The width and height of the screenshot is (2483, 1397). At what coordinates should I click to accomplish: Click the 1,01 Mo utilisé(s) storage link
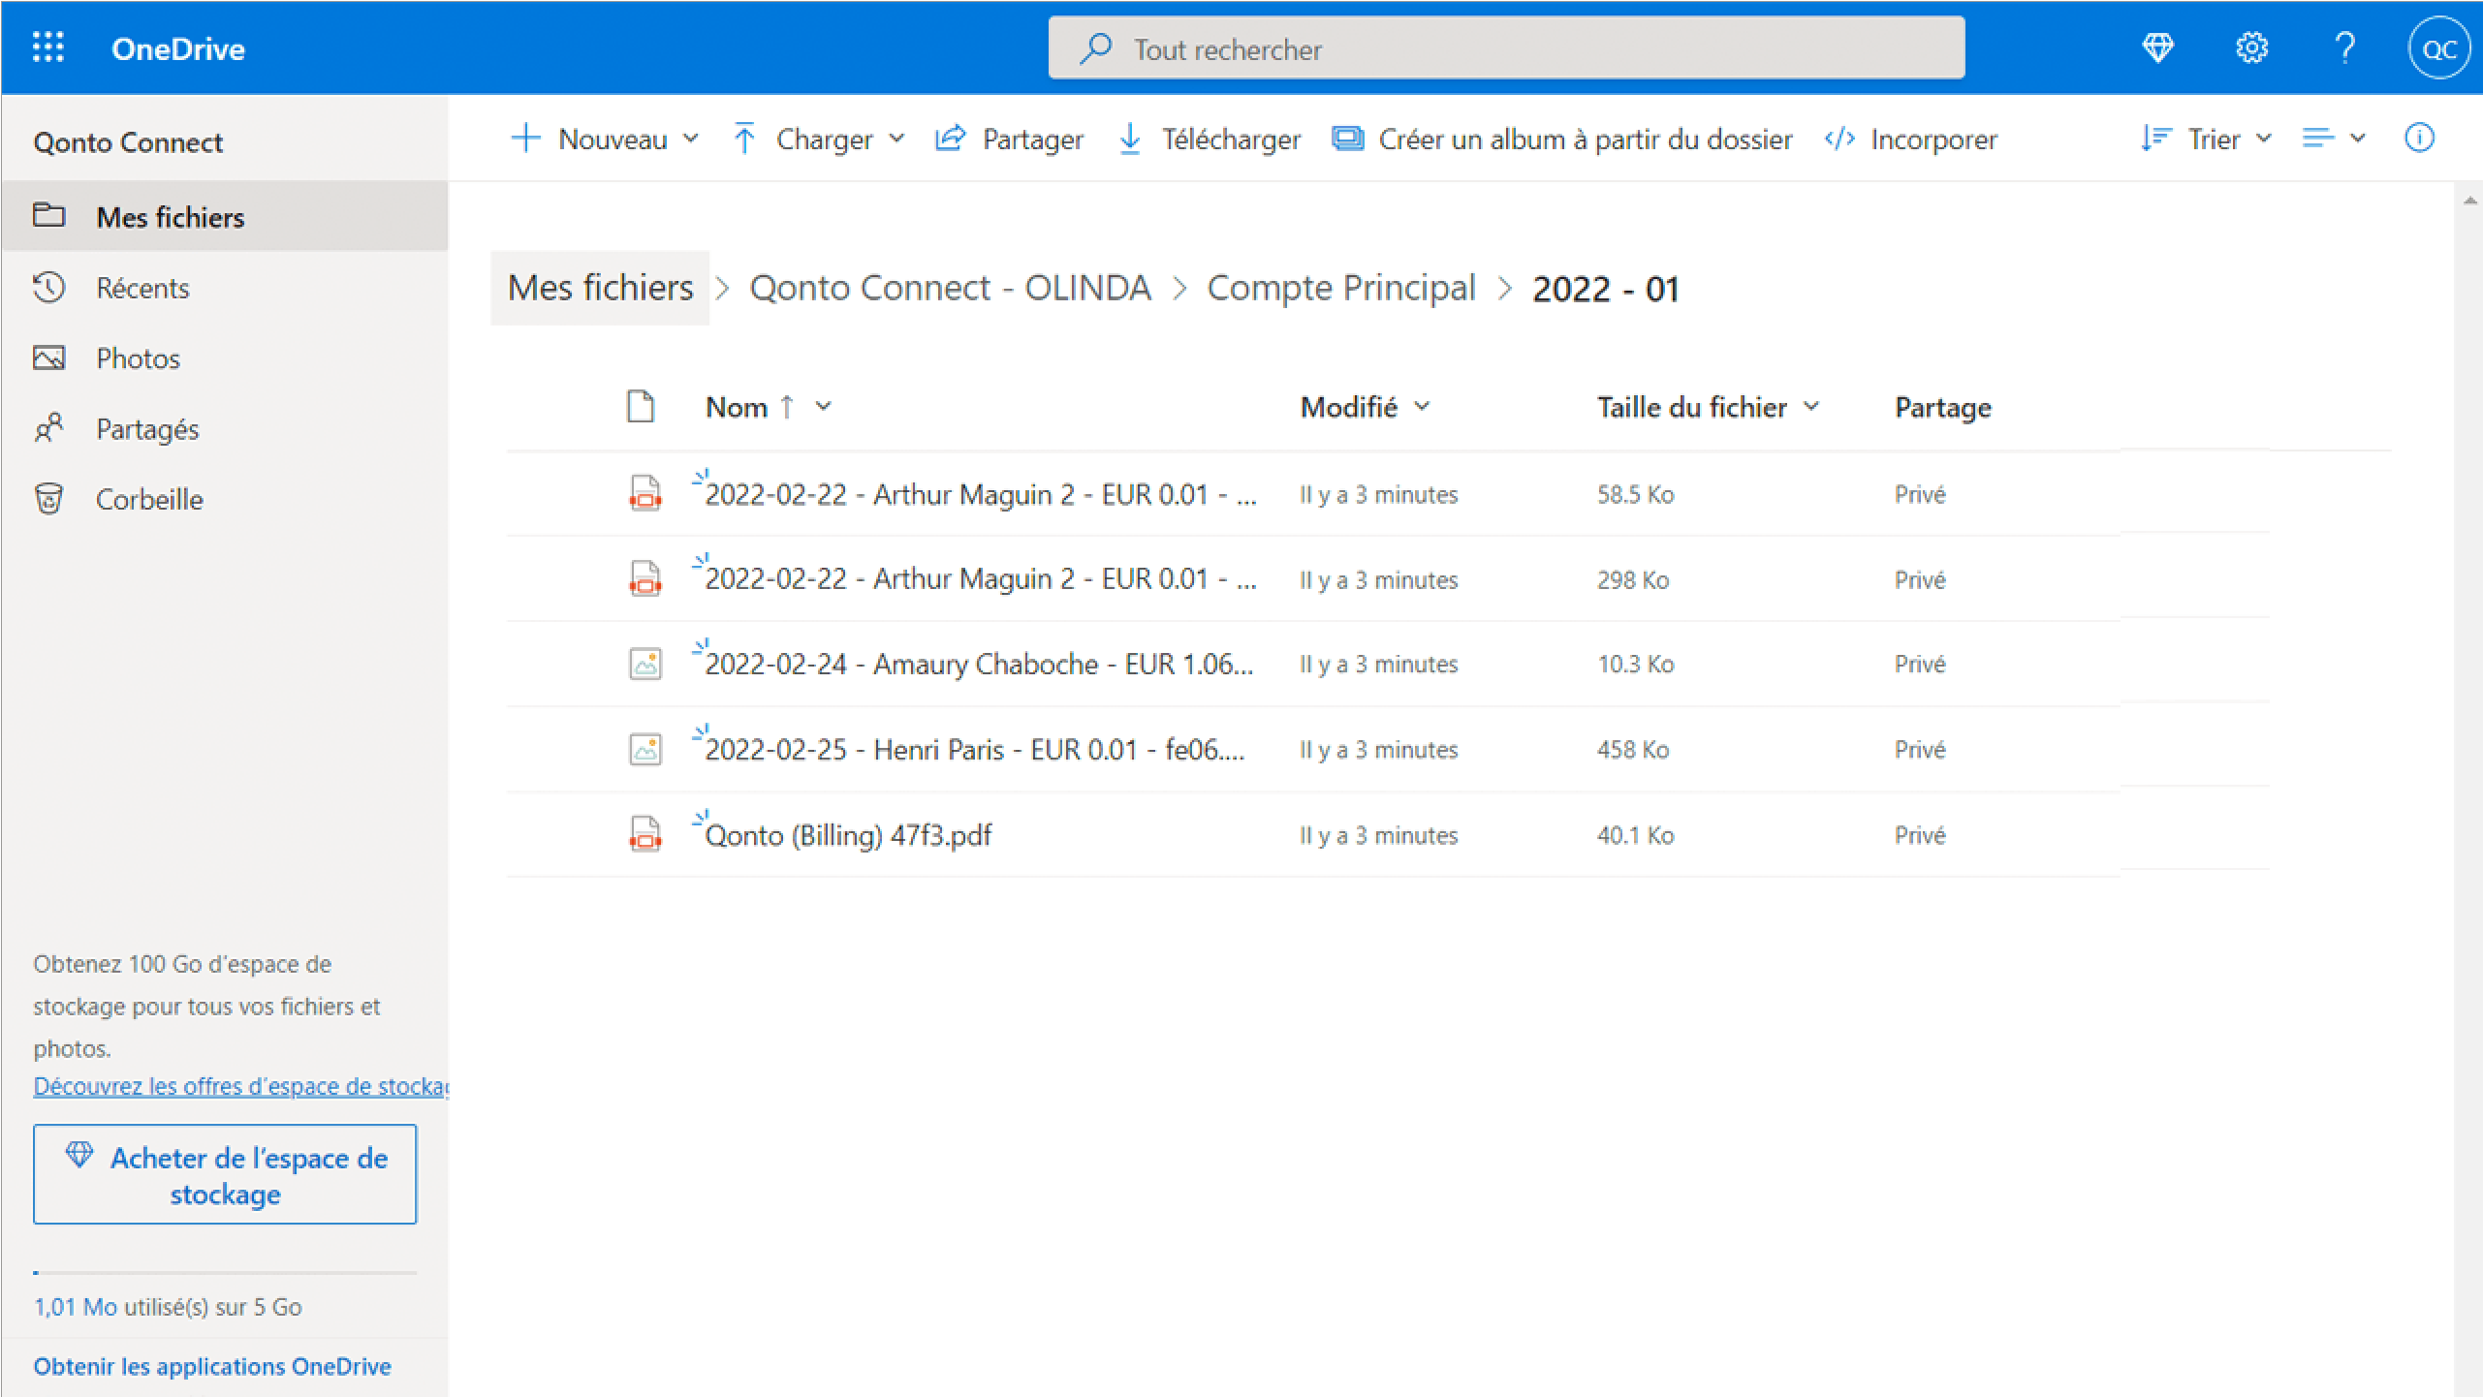[168, 1307]
